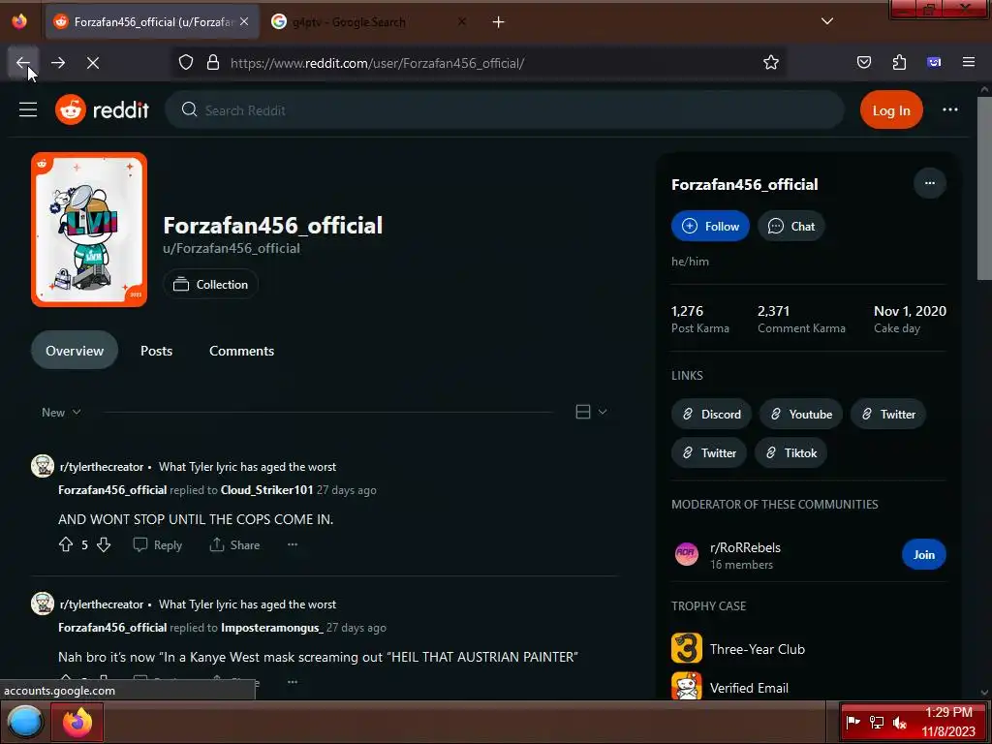The width and height of the screenshot is (992, 744).
Task: Click the Verified Email trophy icon
Action: [687, 687]
